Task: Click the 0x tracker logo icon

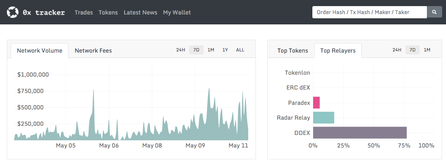Action: [x=13, y=12]
